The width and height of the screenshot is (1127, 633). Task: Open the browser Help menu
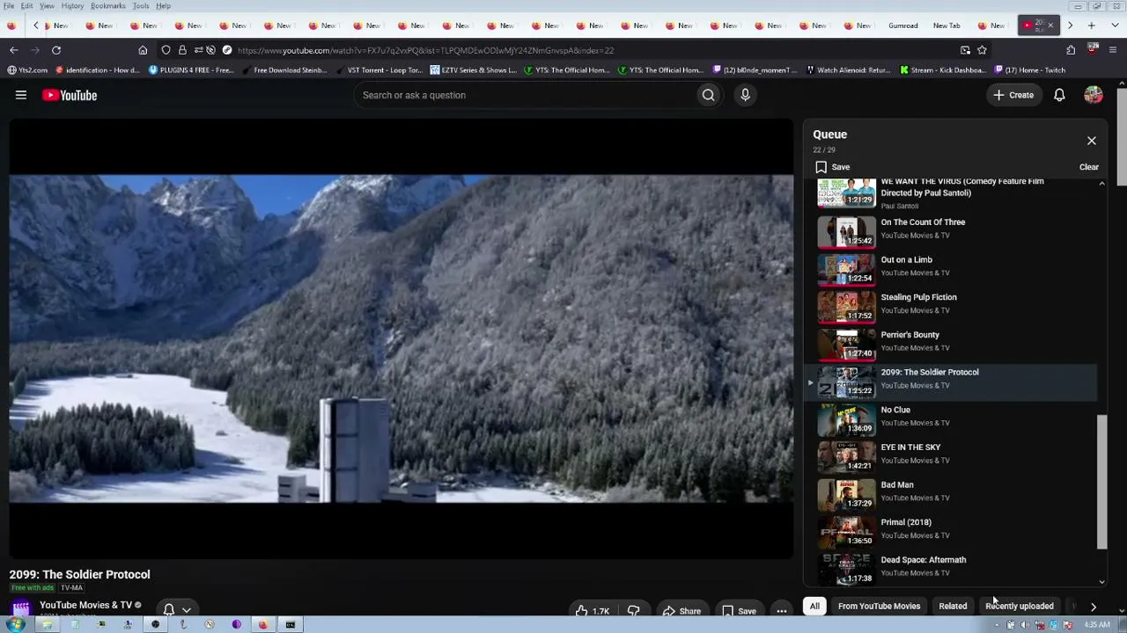tap(164, 6)
